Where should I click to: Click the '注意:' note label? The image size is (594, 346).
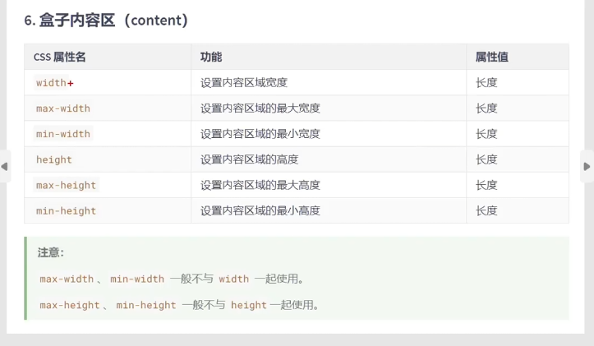point(51,252)
